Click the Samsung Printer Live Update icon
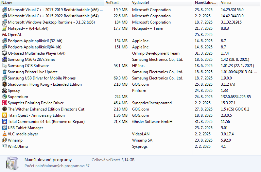 [x=5, y=72]
